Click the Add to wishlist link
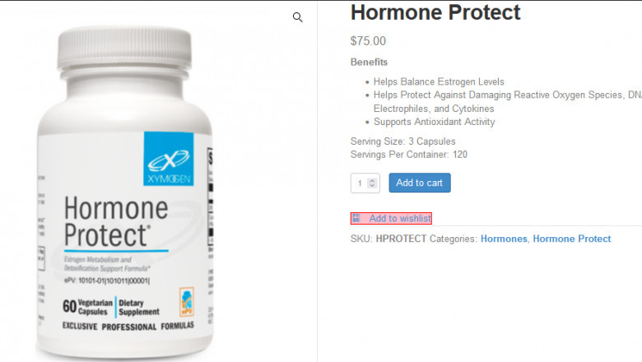Viewport: 642px width, 362px height. 400,218
